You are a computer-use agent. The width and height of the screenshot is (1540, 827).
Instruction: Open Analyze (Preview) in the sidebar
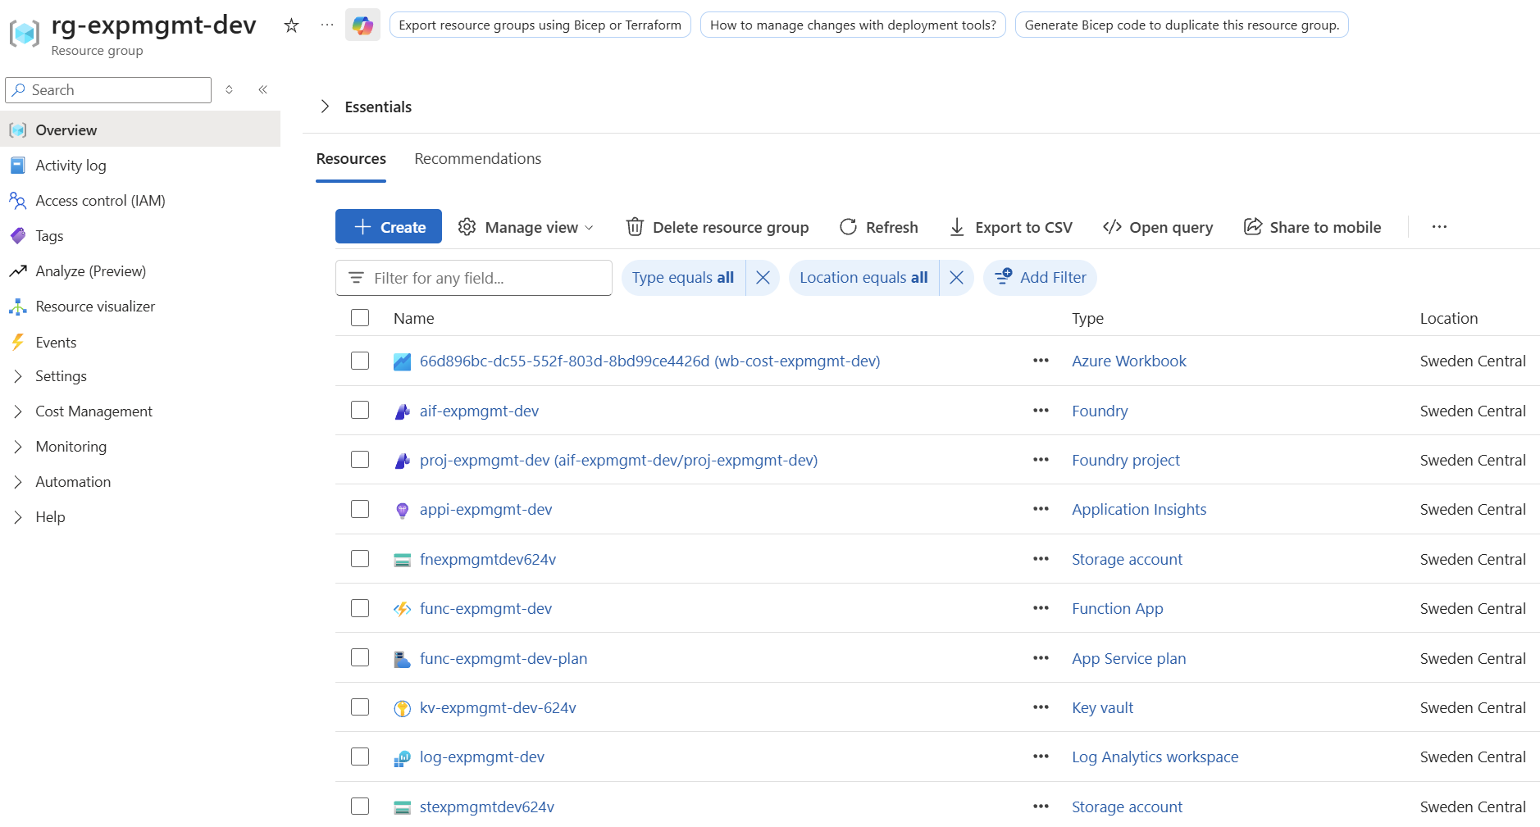coord(90,271)
